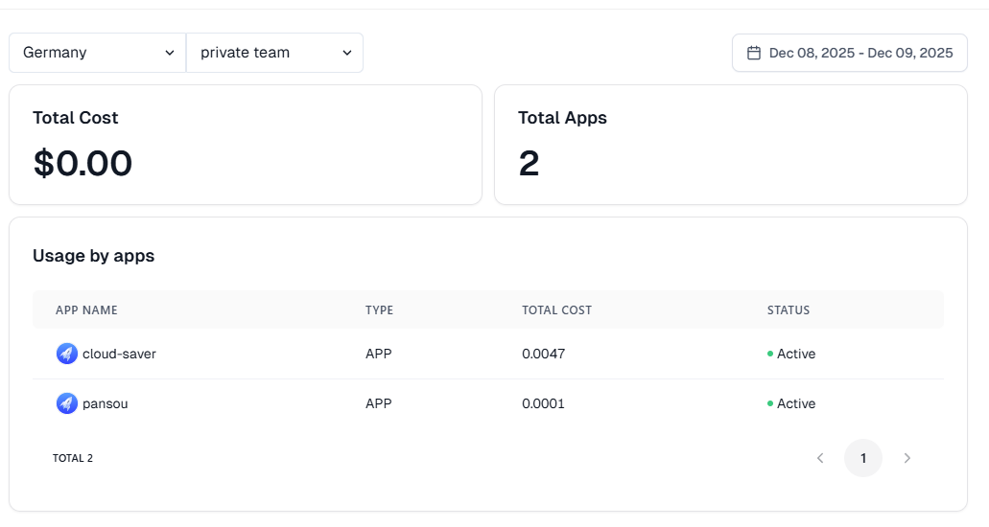Select the Total Cost summary card

pyautogui.click(x=245, y=145)
